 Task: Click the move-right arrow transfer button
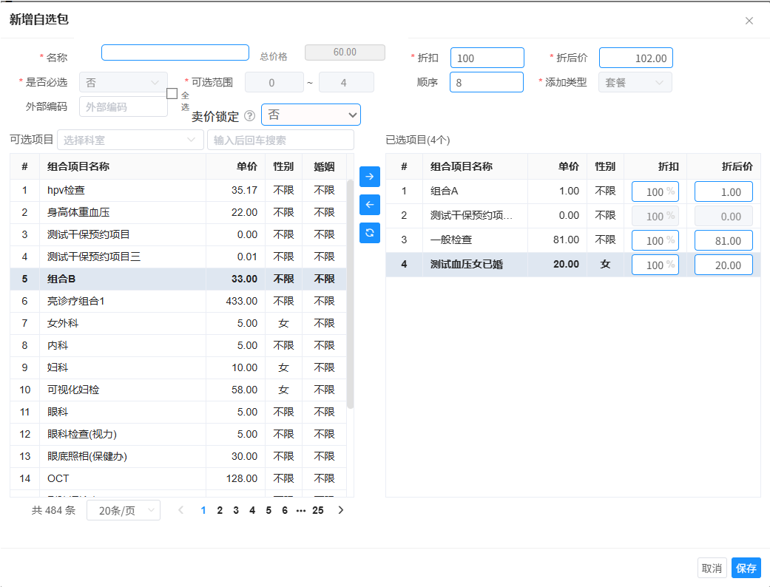coord(369,177)
